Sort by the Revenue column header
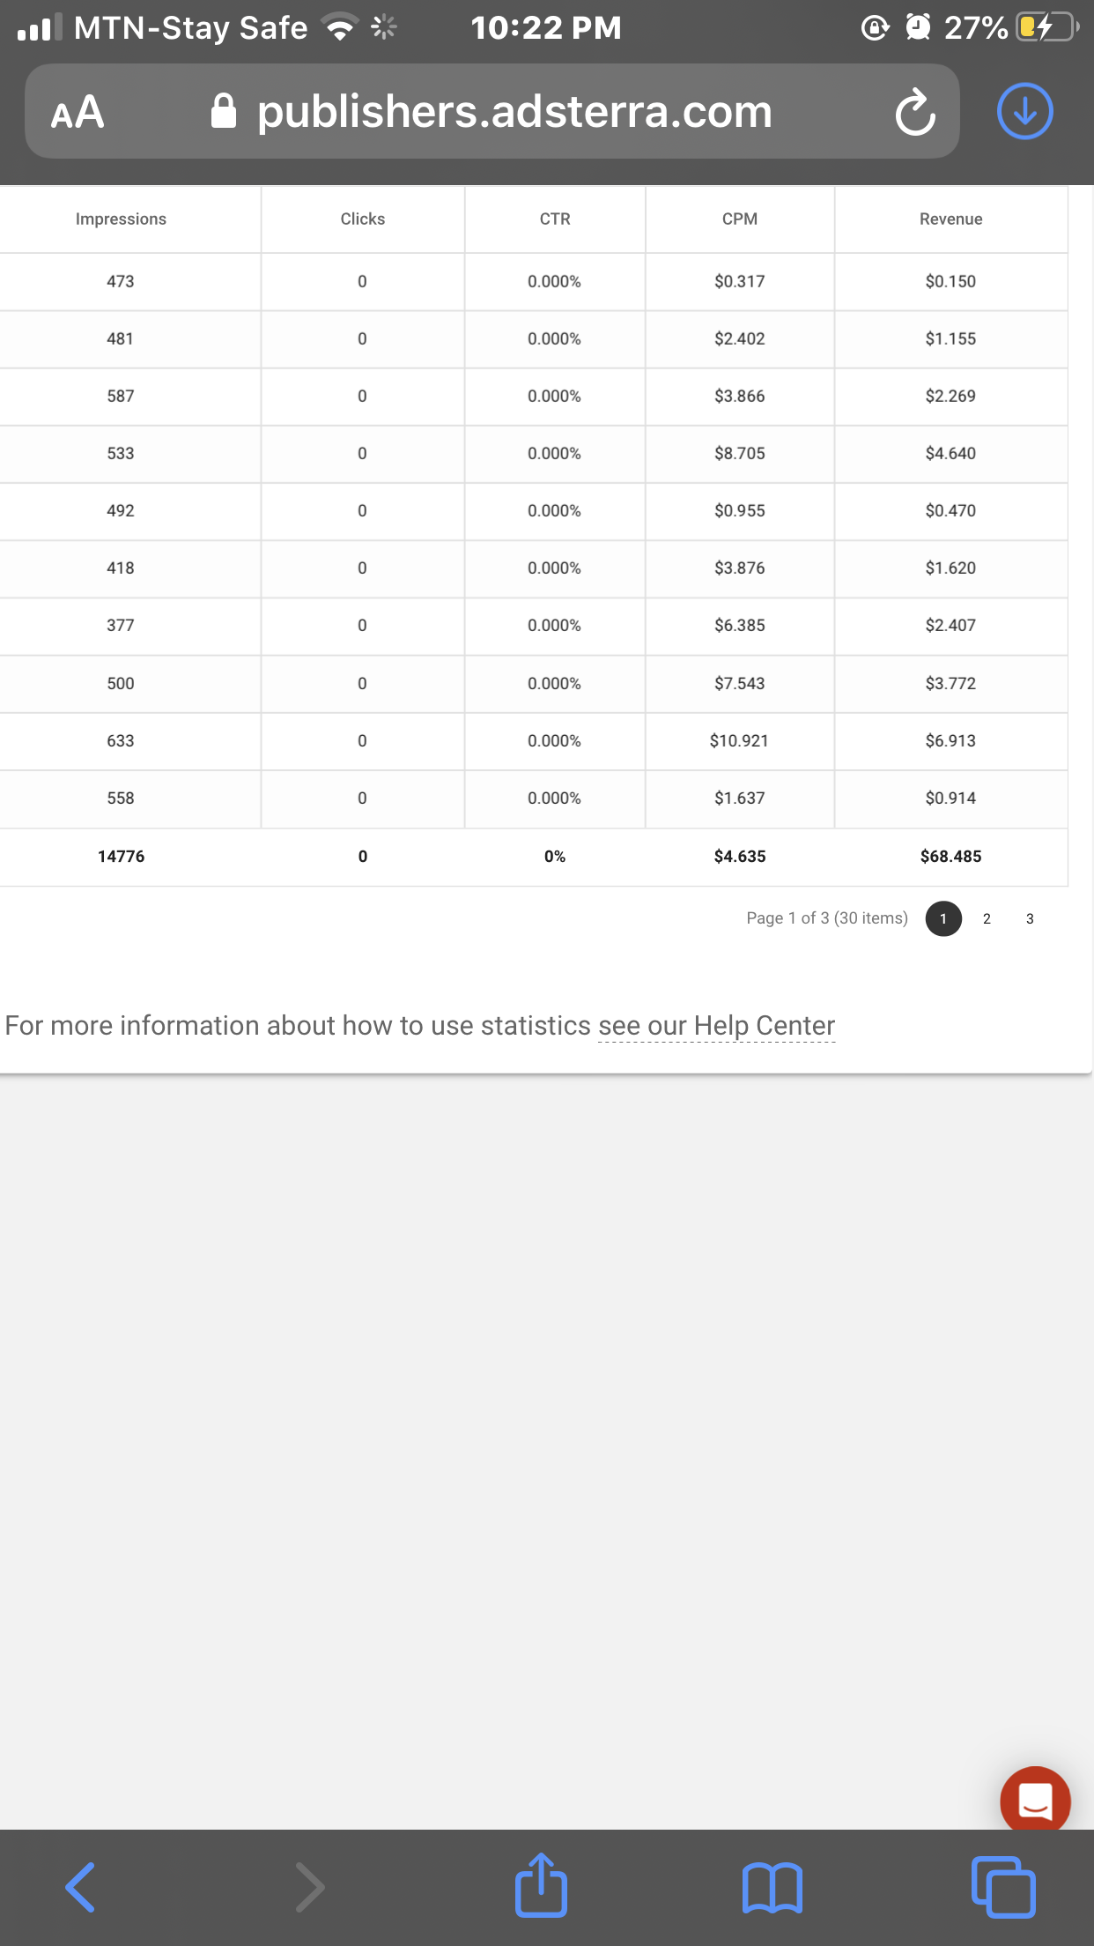 tap(950, 219)
